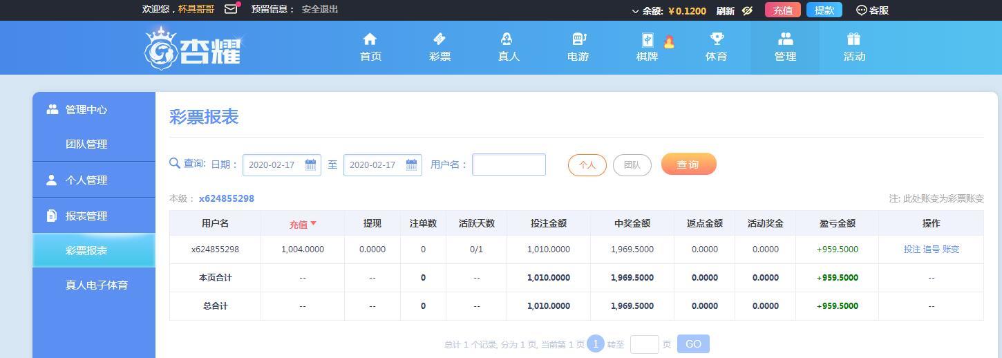Go to 首页 home icon
This screenshot has height=358, width=1002.
pos(370,39)
